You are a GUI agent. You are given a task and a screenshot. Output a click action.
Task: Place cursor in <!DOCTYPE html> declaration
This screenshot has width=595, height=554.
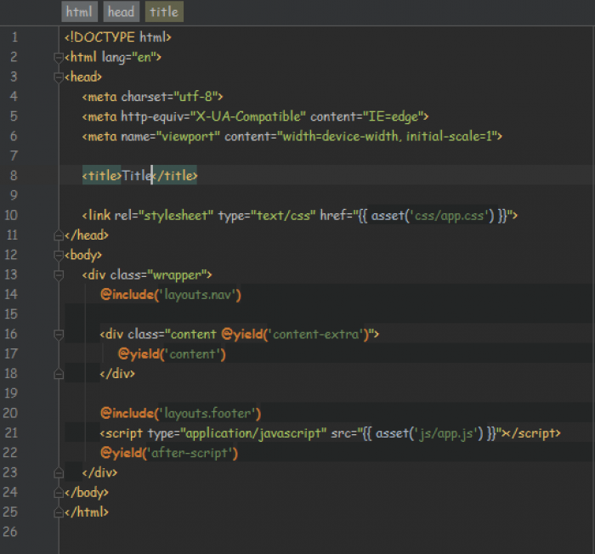click(117, 37)
